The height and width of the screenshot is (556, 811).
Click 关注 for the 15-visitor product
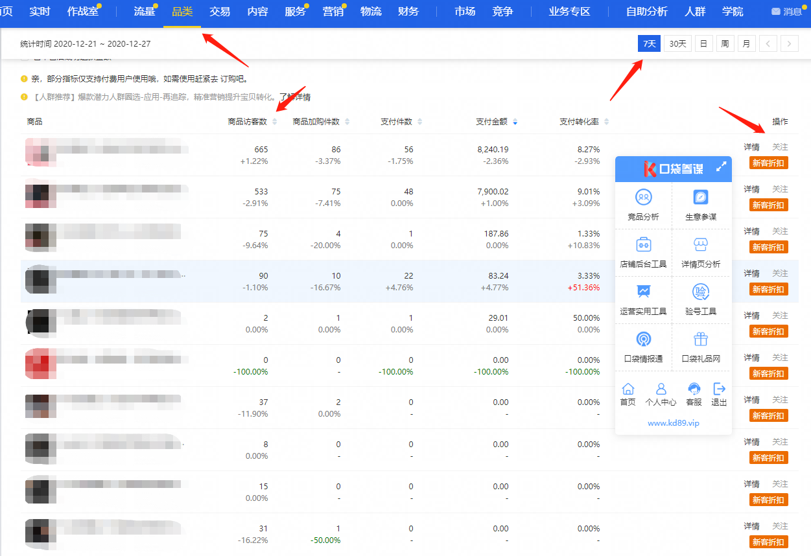(780, 484)
